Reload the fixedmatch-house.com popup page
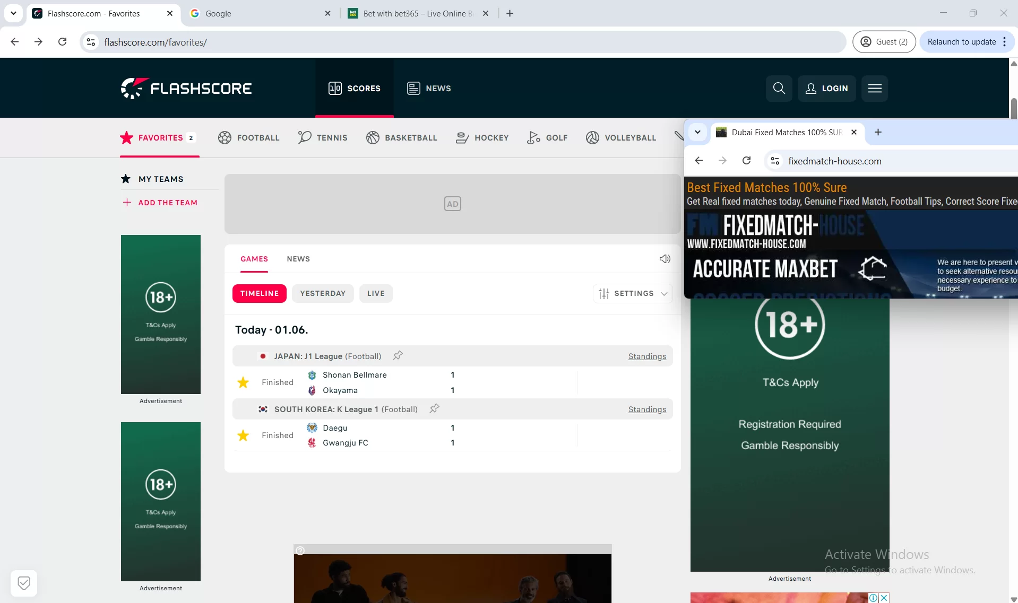The height and width of the screenshot is (603, 1018). (x=746, y=161)
